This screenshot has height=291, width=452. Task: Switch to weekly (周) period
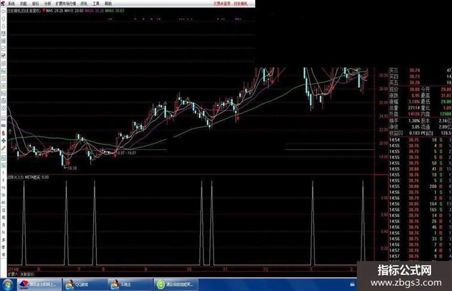3,217
